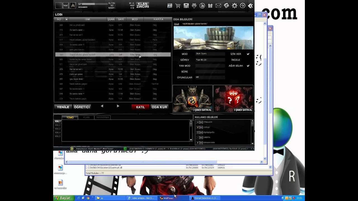Select the KNL3 channel

(58, 129)
